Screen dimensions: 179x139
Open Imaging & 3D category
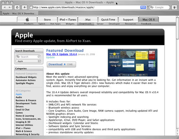pyautogui.click(x=23, y=122)
